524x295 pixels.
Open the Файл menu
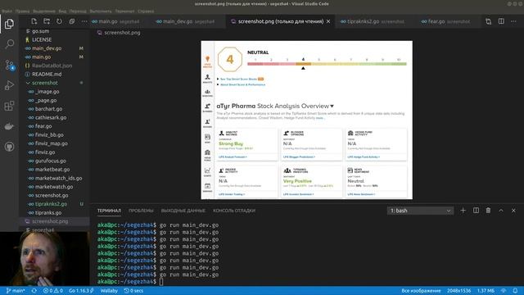tap(7, 11)
